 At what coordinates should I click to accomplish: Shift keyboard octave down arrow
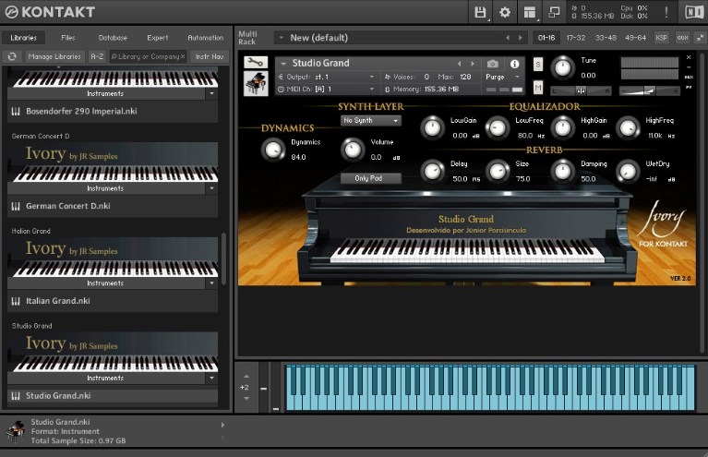pos(246,398)
